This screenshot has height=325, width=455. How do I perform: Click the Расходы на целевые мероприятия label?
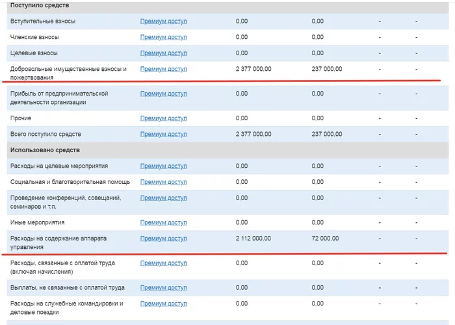pyautogui.click(x=59, y=166)
